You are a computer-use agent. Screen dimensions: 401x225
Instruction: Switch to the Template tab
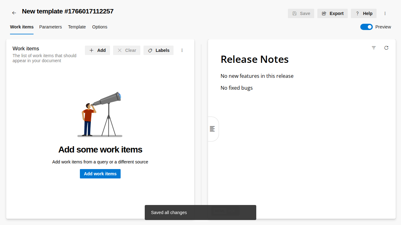coord(77,27)
